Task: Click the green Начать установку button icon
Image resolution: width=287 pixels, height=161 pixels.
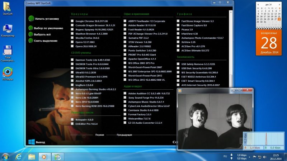Action: pyautogui.click(x=31, y=19)
